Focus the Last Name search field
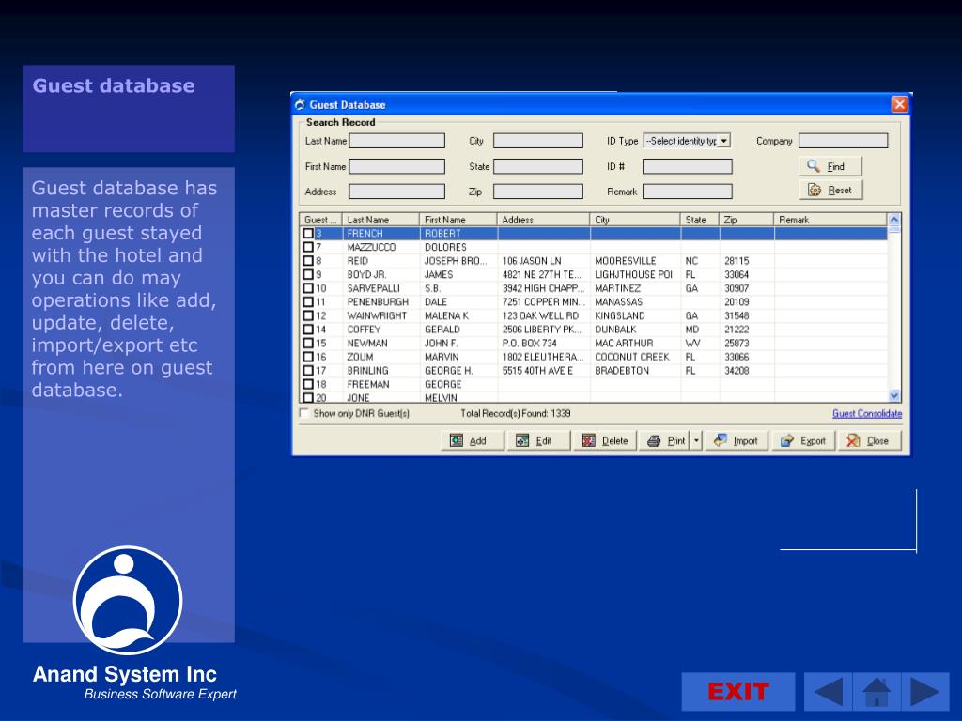Viewport: 962px width, 721px height. point(397,141)
